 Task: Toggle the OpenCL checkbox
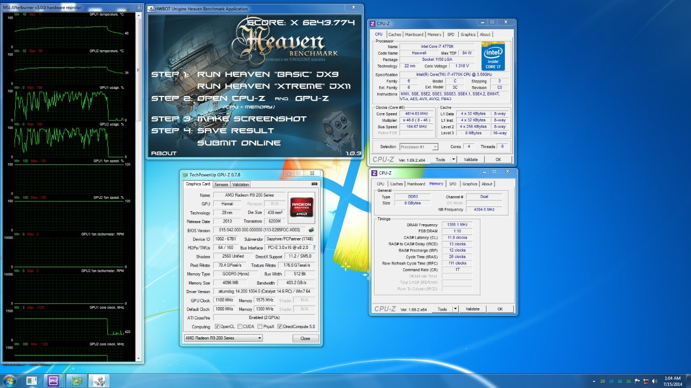(217, 327)
